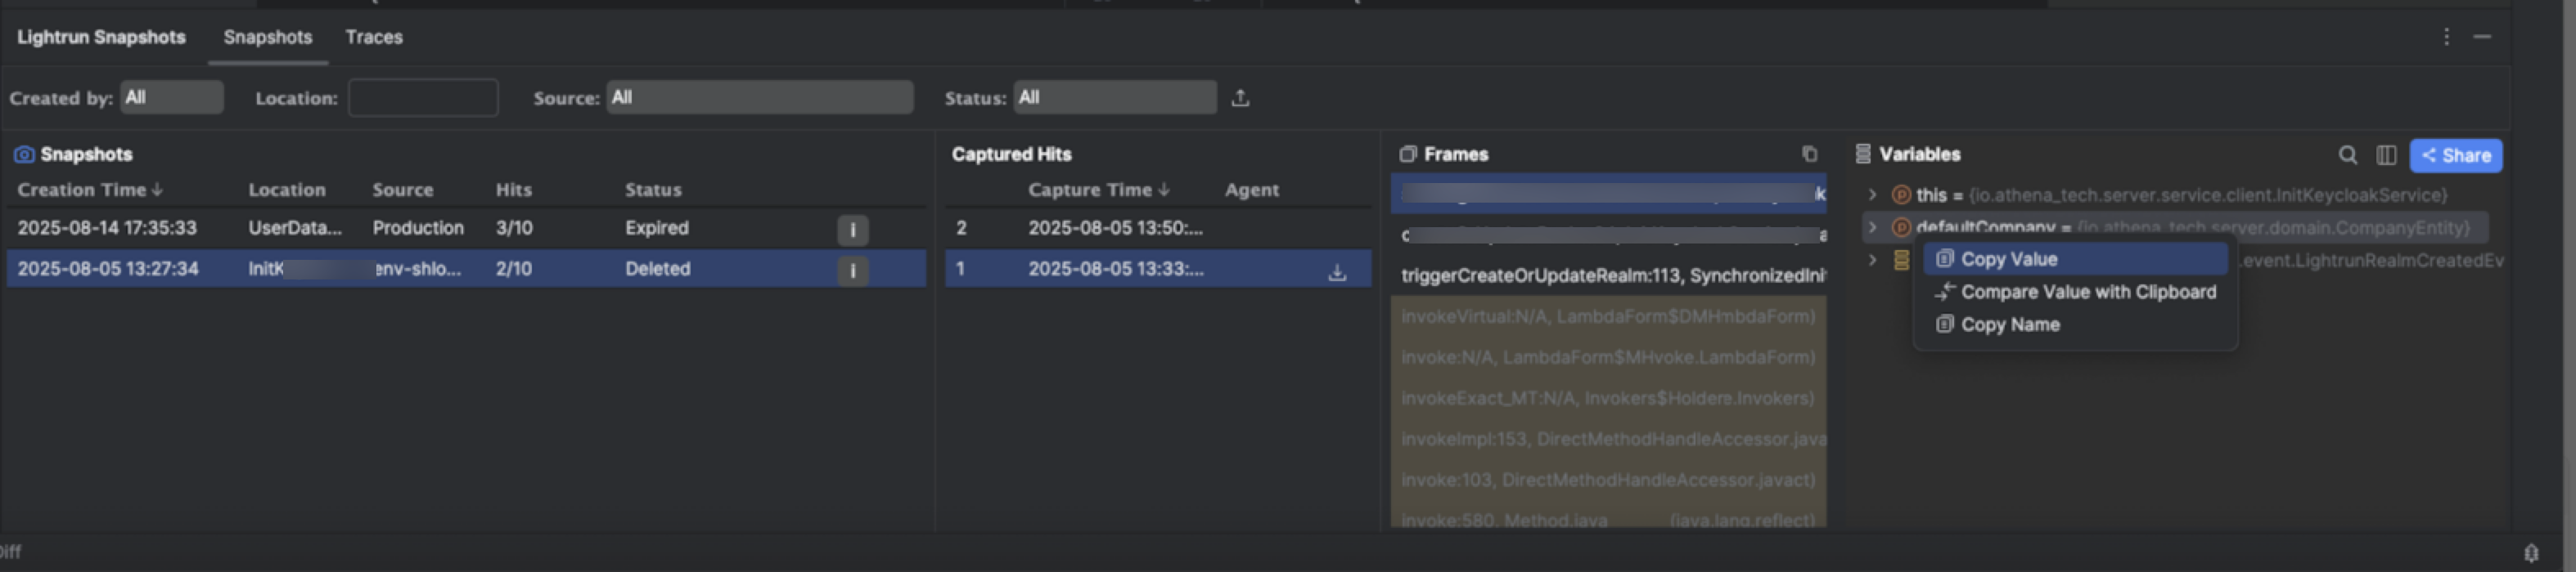Switch to the Traces tab
Image resolution: width=2576 pixels, height=572 pixels.
point(374,37)
